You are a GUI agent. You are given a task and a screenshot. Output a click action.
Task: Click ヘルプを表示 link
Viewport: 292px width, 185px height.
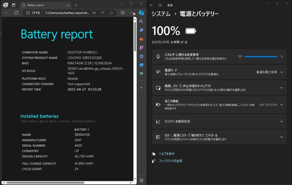[167, 154]
